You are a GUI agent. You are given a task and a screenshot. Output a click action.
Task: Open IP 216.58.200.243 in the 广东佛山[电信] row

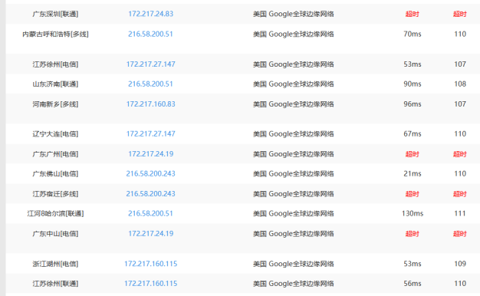150,173
